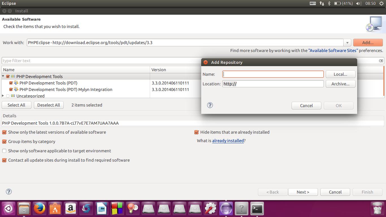Open the Amazon launcher icon
The image size is (386, 217).
[71, 209]
